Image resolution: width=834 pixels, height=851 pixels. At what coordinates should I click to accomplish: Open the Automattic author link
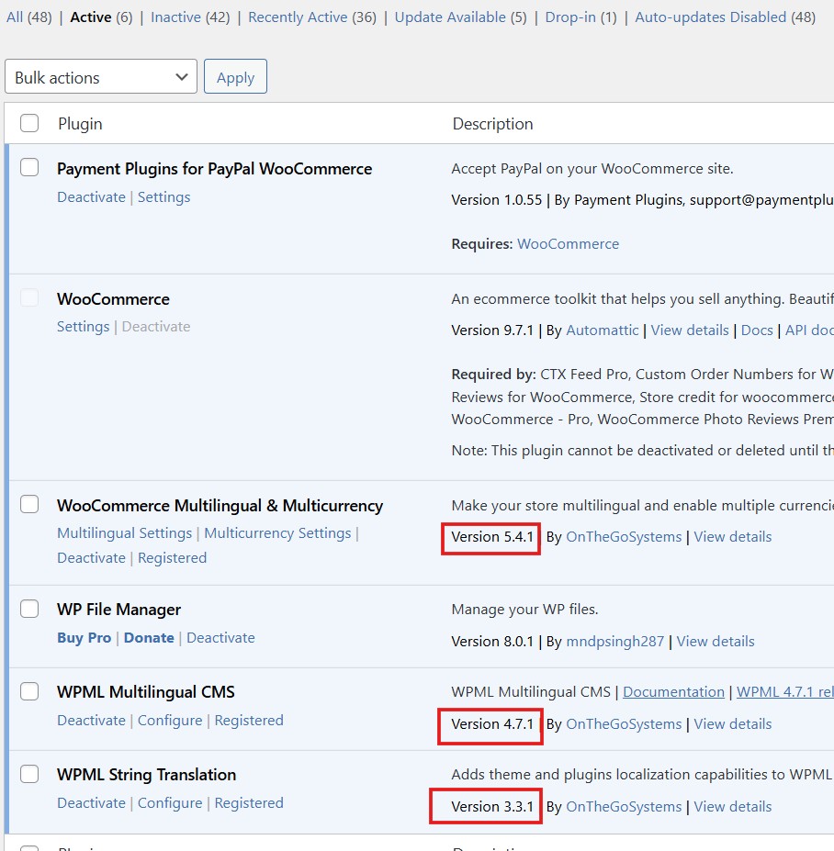click(x=603, y=330)
